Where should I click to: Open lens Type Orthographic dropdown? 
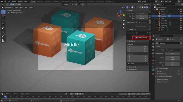tap(172, 50)
